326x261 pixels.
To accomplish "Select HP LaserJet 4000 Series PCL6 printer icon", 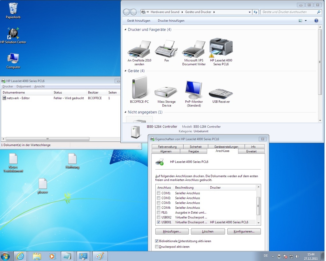I will [221, 52].
